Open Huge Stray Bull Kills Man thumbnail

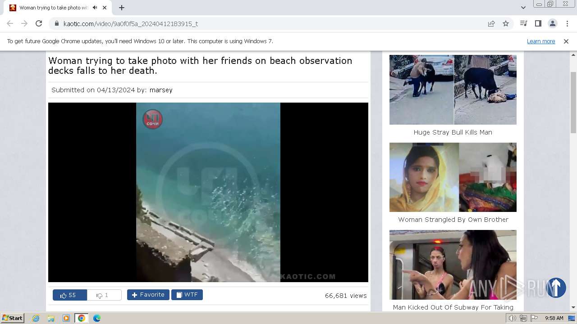[x=453, y=90]
